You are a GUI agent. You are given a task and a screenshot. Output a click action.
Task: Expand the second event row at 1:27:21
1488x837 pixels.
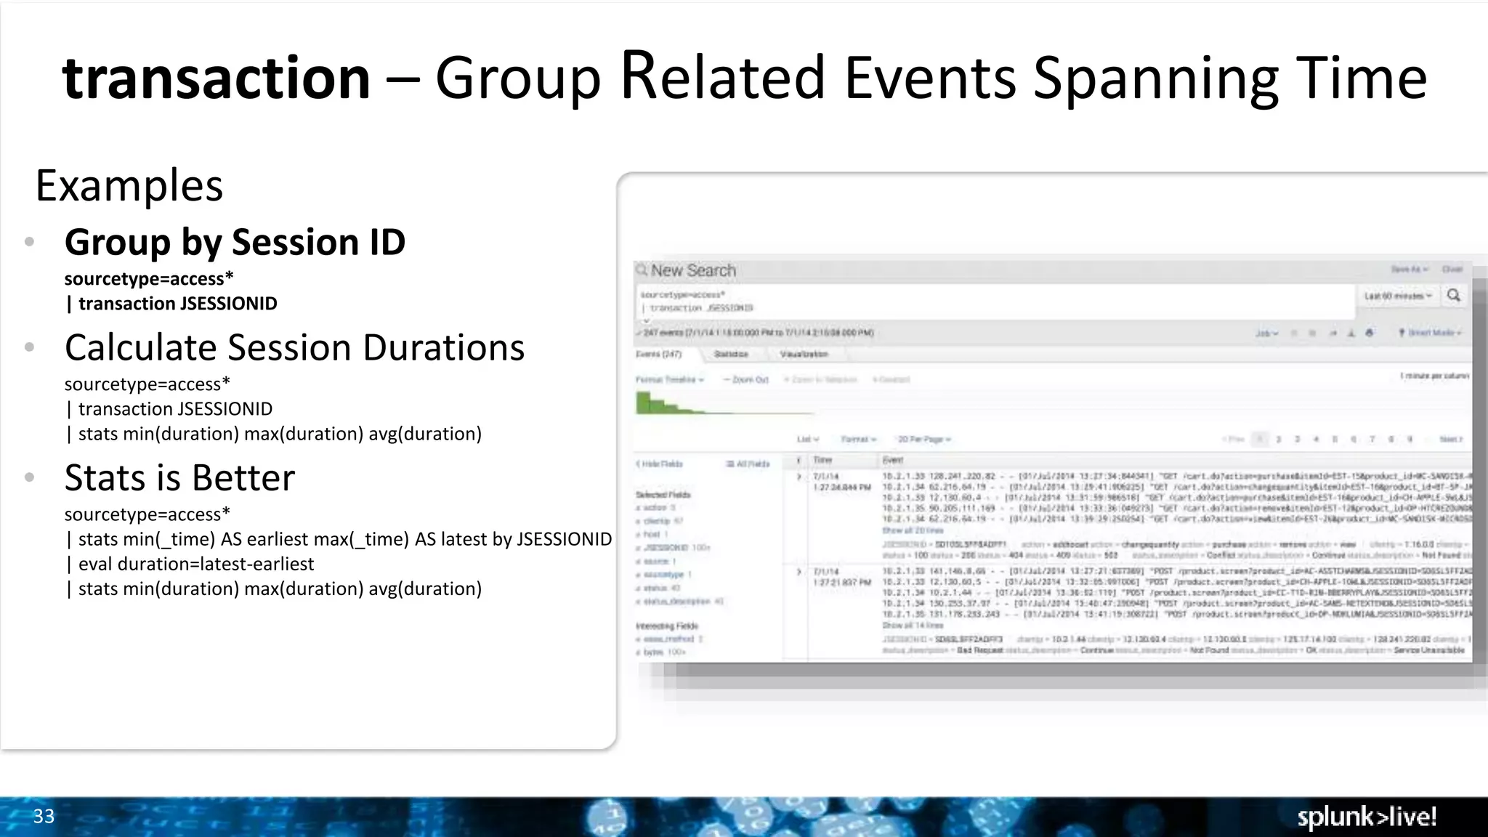coord(798,572)
